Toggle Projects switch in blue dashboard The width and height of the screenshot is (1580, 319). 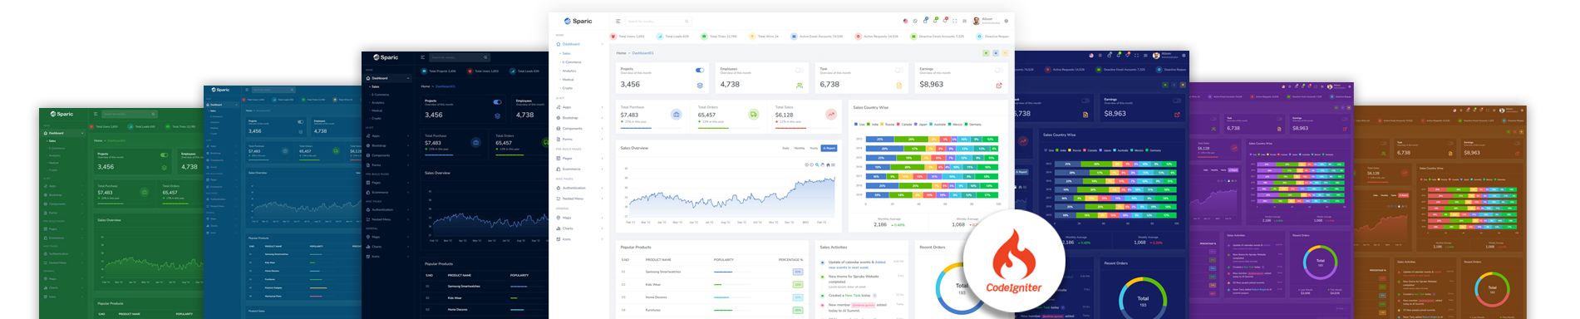[x=300, y=121]
